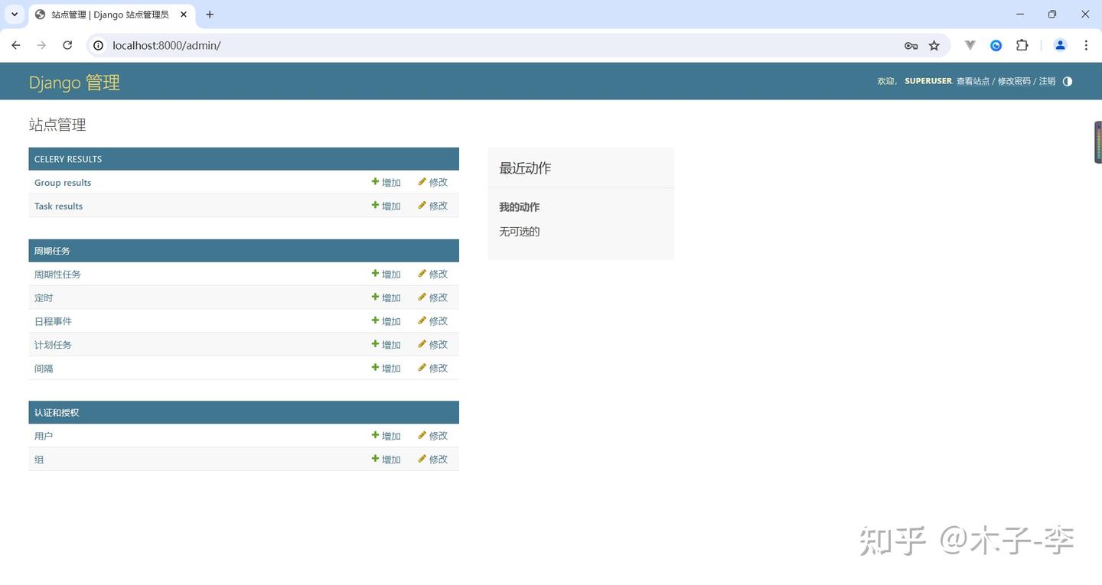Open the Task results model link
The height and width of the screenshot is (585, 1102).
coord(58,206)
